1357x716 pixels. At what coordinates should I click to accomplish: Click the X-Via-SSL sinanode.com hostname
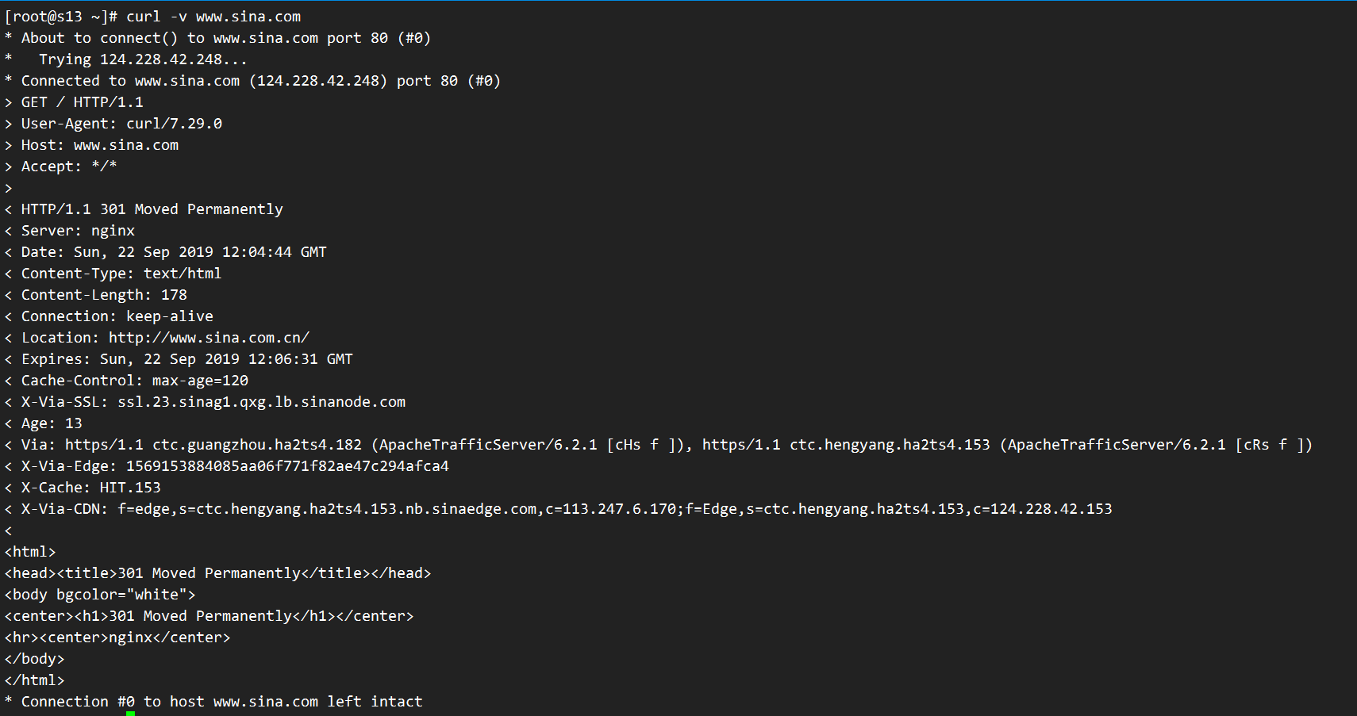261,402
